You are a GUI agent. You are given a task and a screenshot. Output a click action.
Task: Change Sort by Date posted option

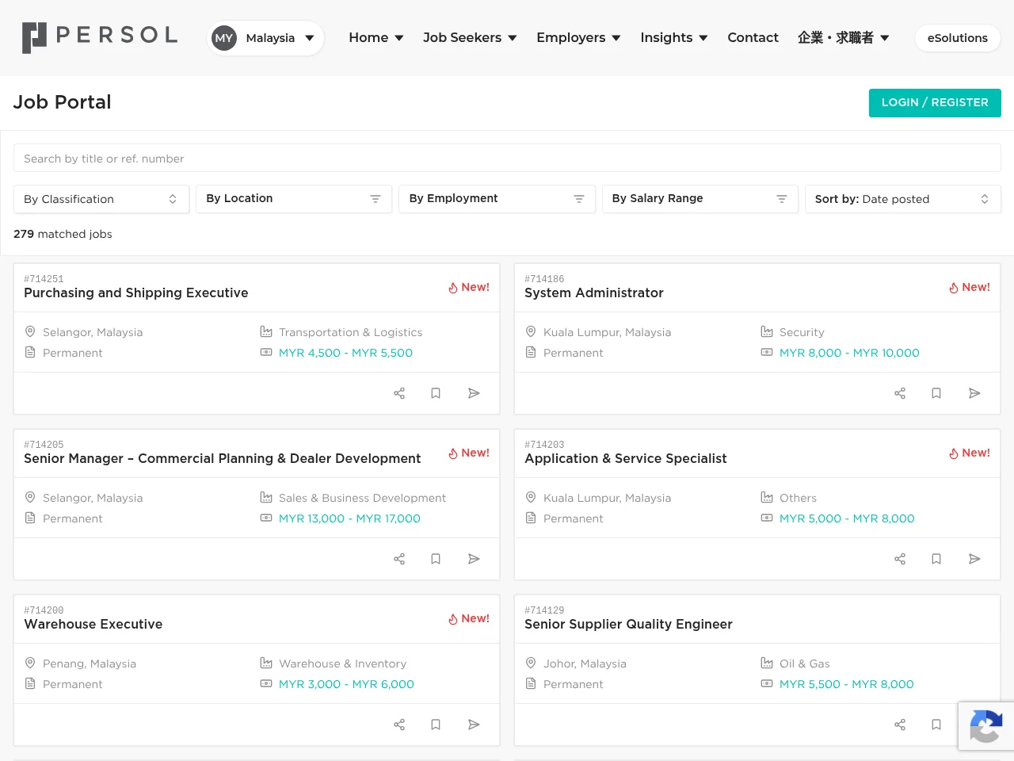903,199
